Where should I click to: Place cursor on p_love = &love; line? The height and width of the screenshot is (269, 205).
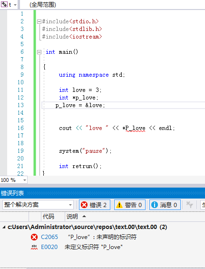(80, 105)
